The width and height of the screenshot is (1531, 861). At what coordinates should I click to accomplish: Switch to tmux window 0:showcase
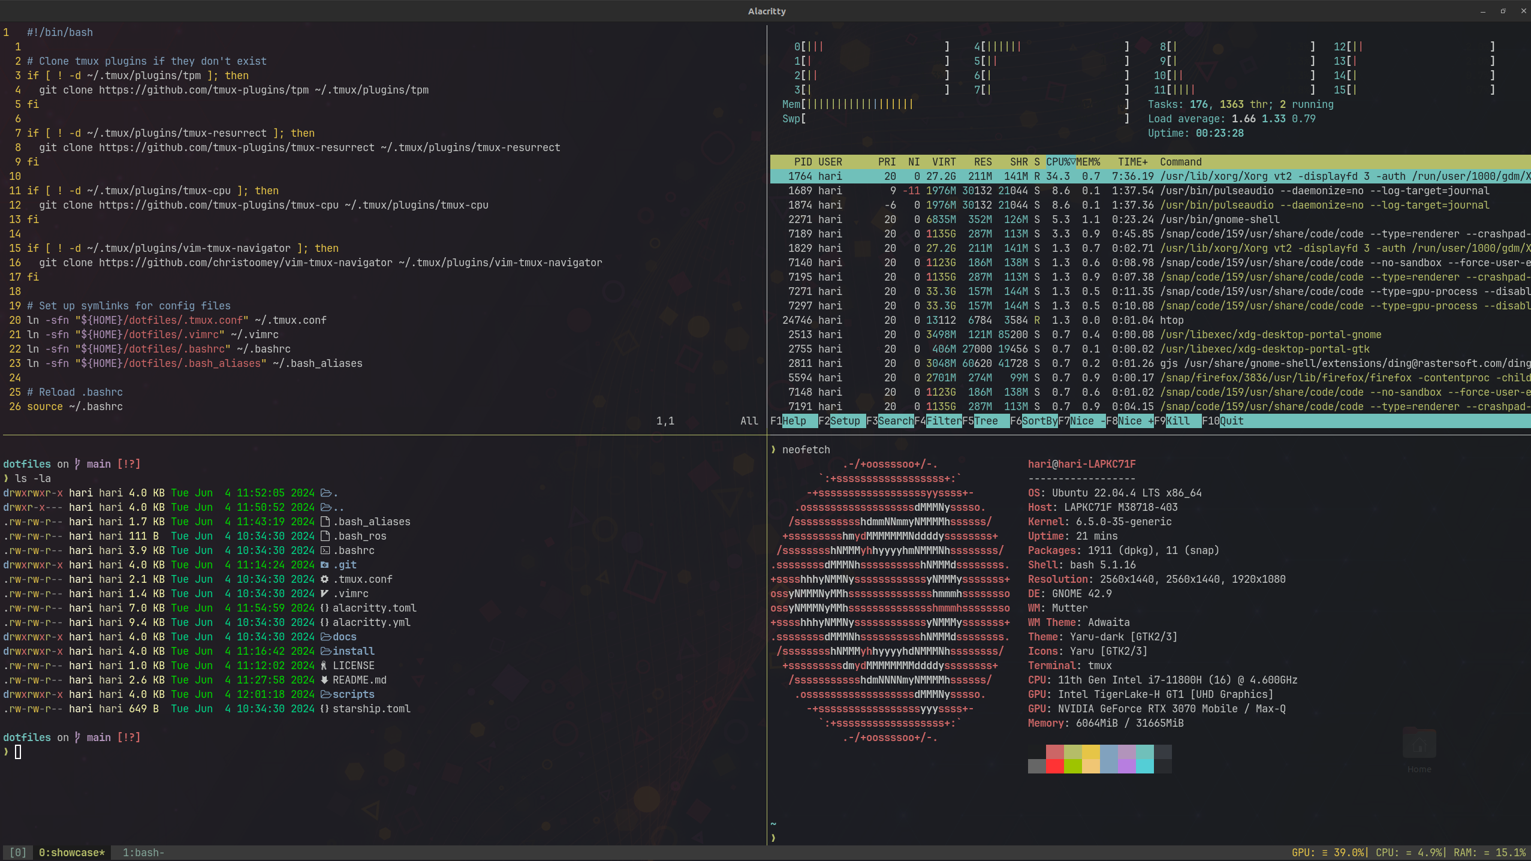[72, 853]
